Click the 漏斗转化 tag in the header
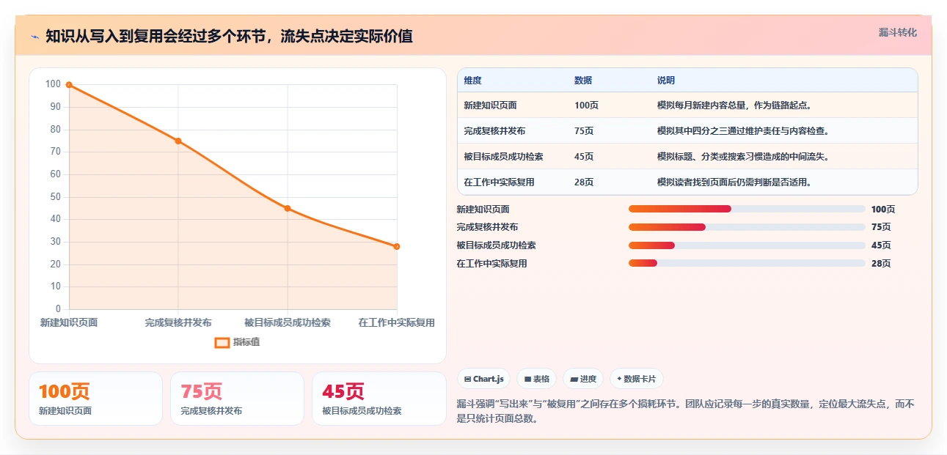947x455 pixels. coord(898,32)
